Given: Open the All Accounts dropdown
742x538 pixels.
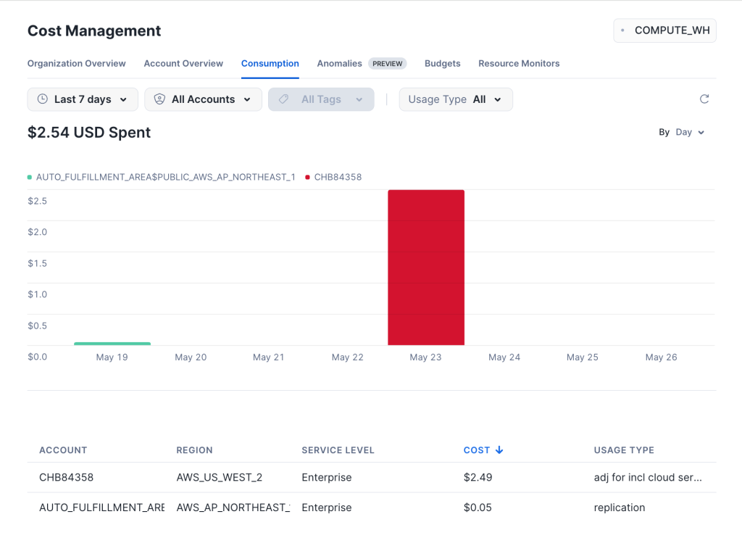Looking at the screenshot, I should [x=203, y=99].
